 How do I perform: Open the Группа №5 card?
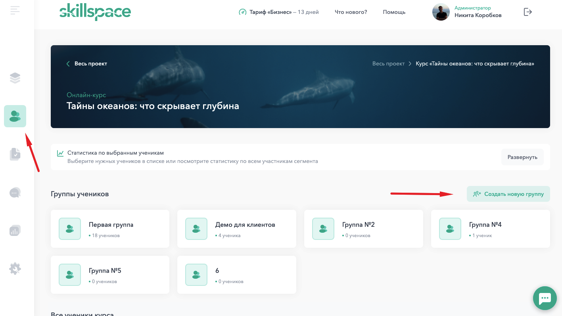(x=110, y=275)
